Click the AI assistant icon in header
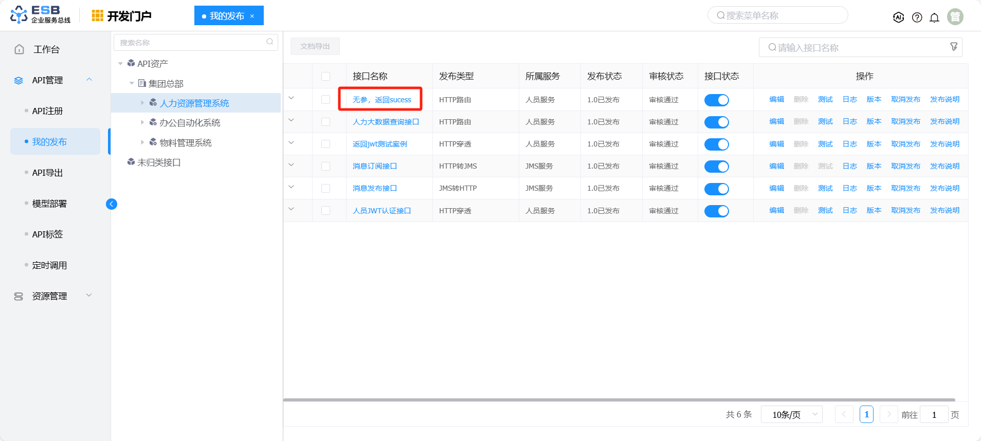Viewport: 981px width, 441px height. tap(898, 17)
